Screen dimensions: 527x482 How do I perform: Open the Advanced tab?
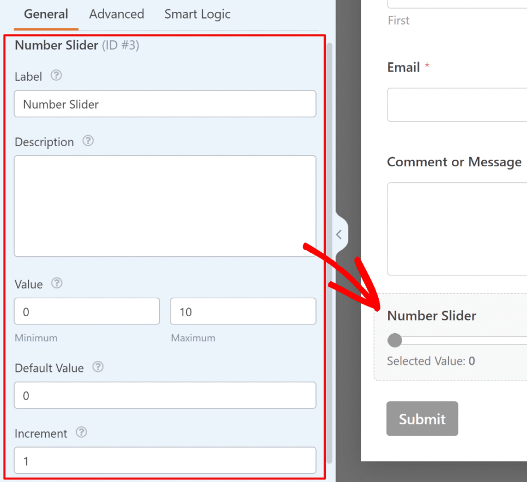(116, 14)
